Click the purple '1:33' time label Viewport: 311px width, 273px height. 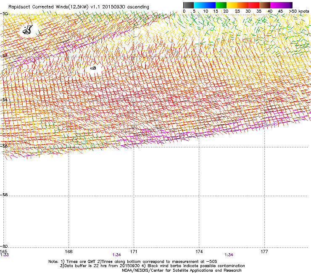coord(4,255)
